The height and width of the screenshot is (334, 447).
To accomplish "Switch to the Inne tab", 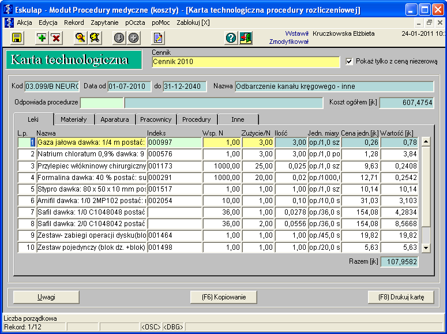I will [x=238, y=119].
